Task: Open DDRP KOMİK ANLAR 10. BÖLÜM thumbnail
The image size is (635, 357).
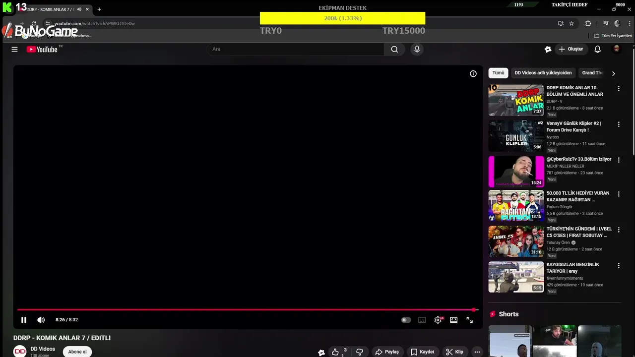Action: pyautogui.click(x=516, y=100)
